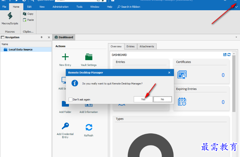Click the Paste icon in Clipboard group

tap(25, 20)
